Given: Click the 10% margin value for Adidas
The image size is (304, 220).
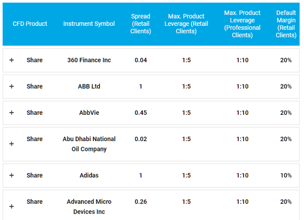Looking at the screenshot, I should click(x=286, y=175).
